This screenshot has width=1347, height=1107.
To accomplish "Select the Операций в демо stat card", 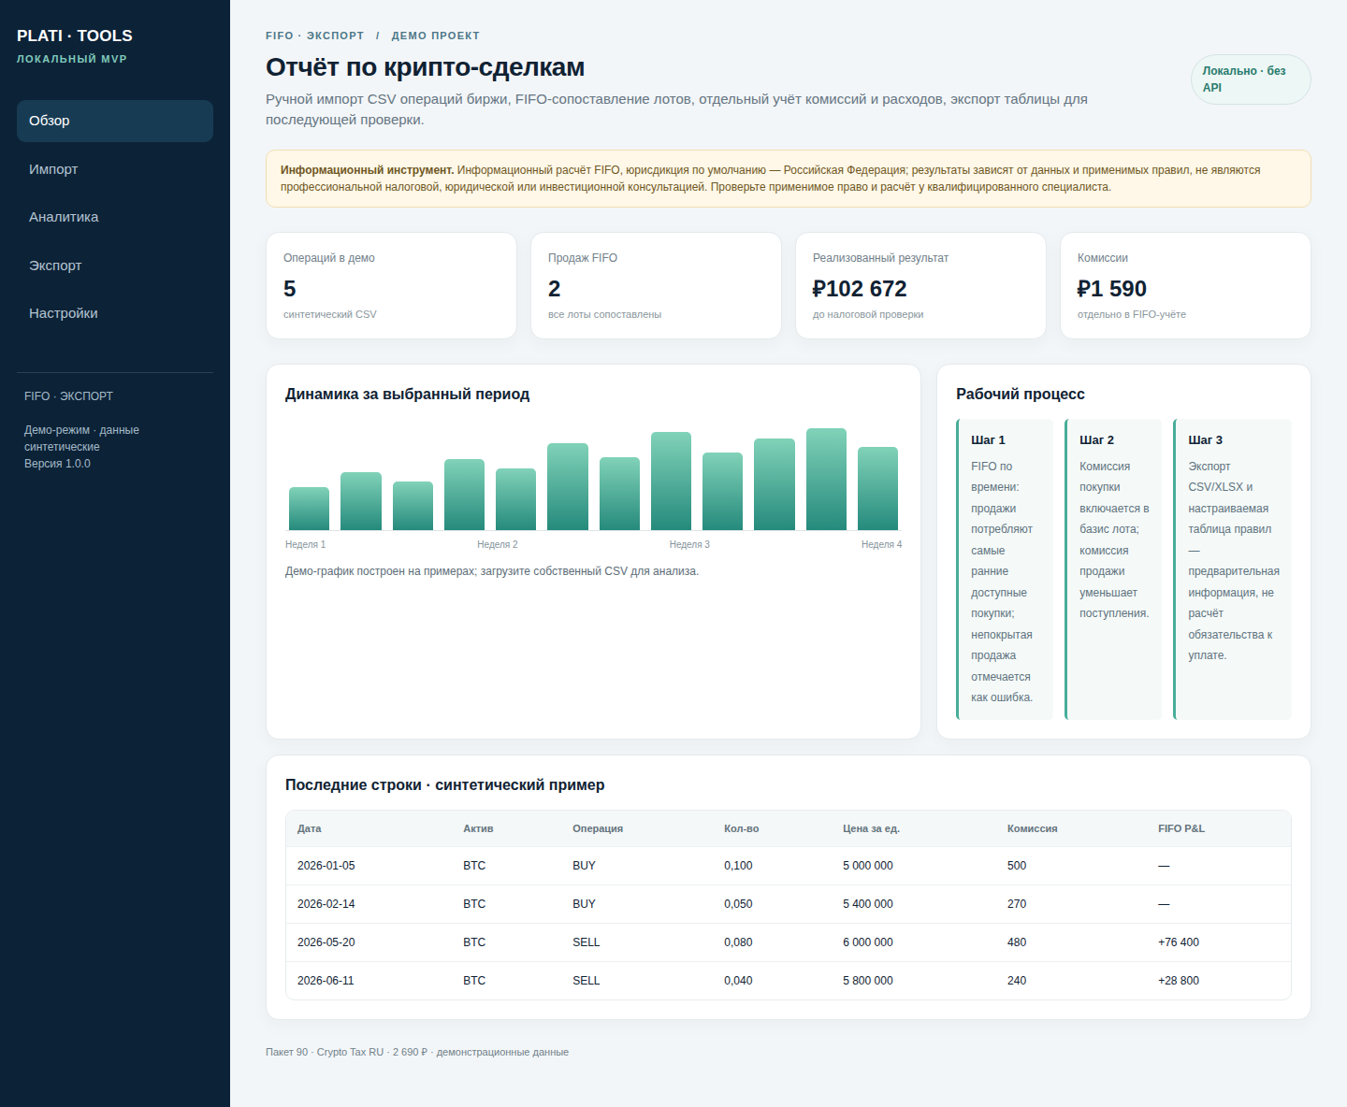I will point(391,285).
